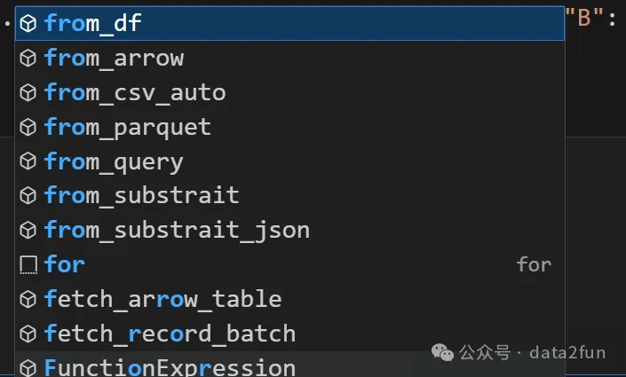Select from_substrait completion entry
This screenshot has width=626, height=377.
[x=141, y=195]
